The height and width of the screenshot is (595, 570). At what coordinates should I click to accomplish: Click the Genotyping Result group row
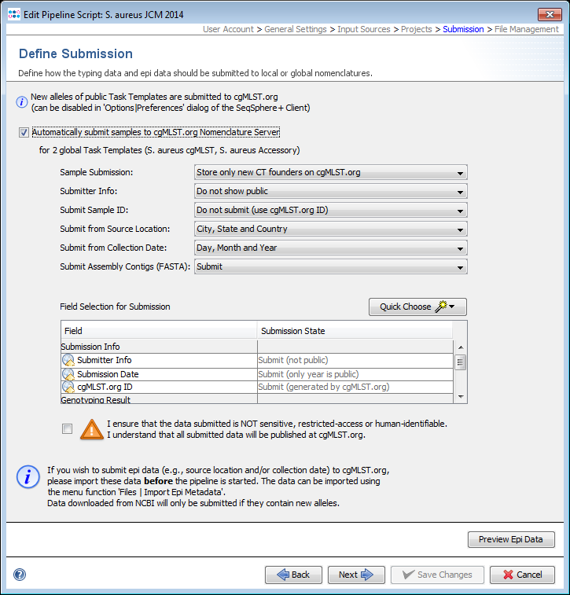tap(257, 399)
